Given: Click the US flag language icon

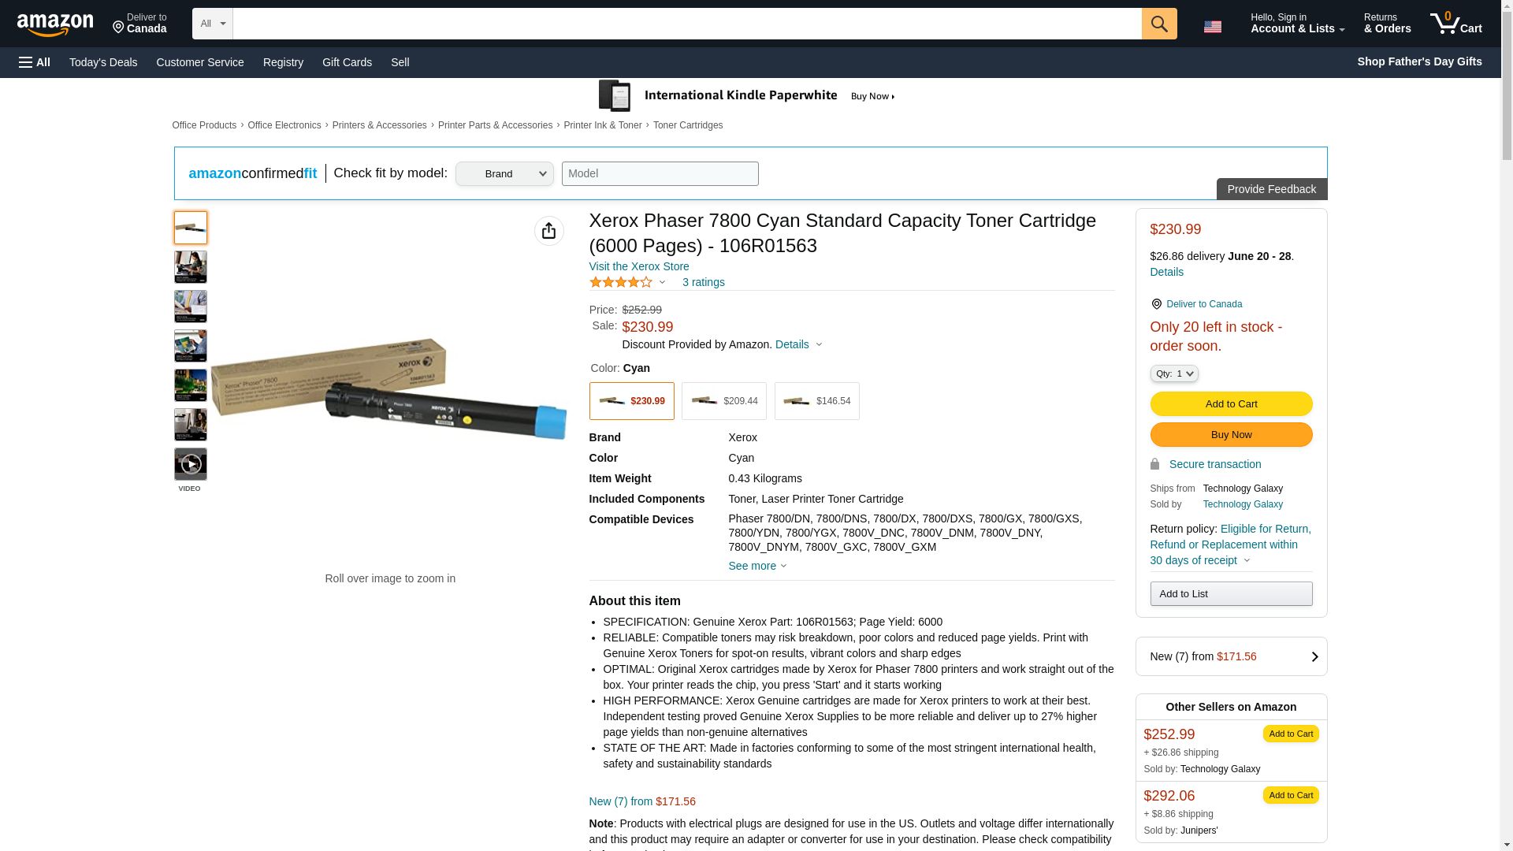Looking at the screenshot, I should [x=1212, y=27].
